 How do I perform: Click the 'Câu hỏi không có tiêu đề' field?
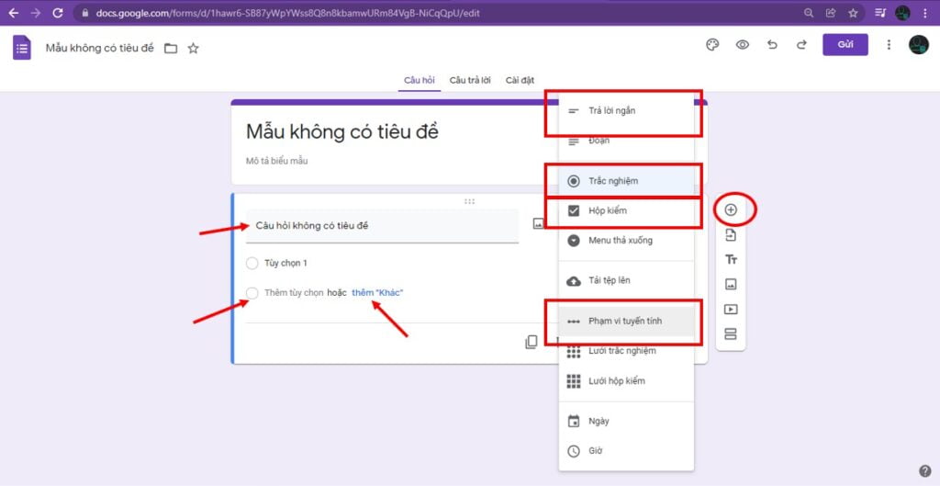click(x=381, y=226)
